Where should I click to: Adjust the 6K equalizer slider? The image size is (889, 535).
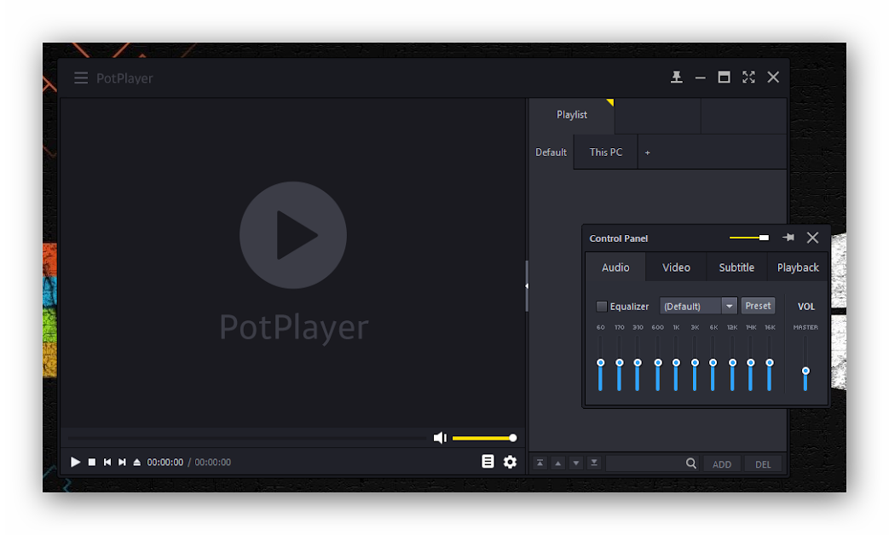(x=713, y=363)
